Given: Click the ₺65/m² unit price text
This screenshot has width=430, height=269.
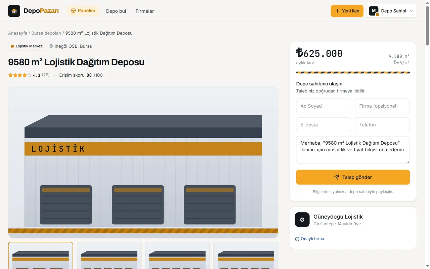Looking at the screenshot, I should (x=401, y=63).
